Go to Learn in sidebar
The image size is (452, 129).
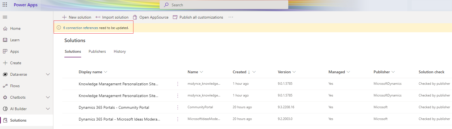point(15,40)
